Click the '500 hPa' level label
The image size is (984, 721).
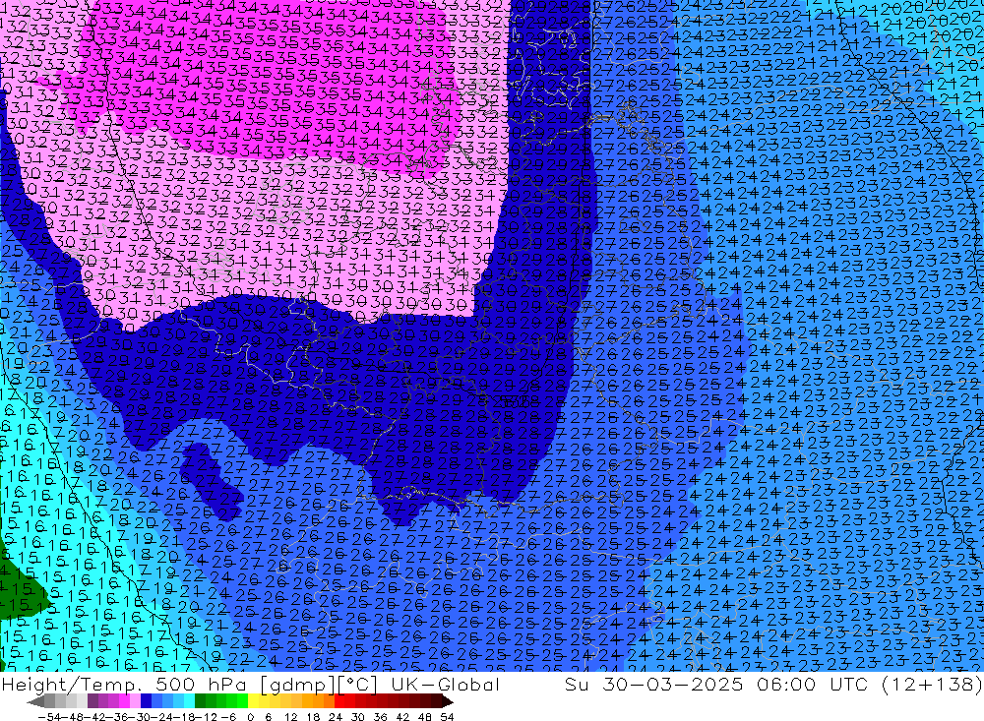pos(201,685)
